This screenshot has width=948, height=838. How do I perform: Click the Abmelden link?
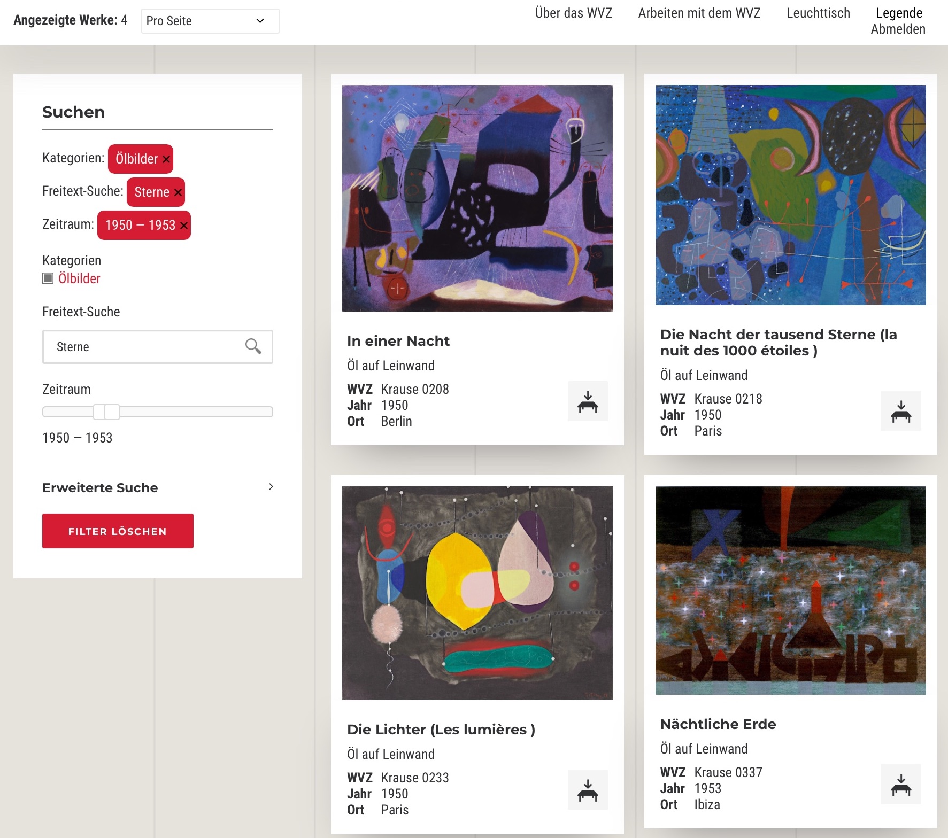click(898, 29)
